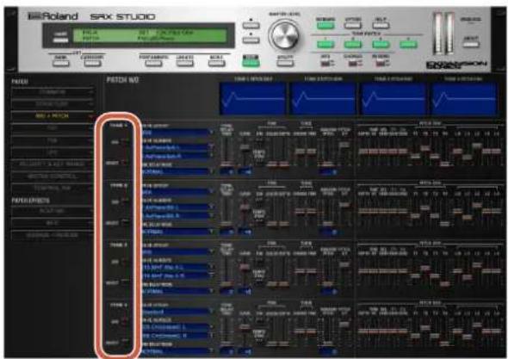Viewport: 508px width, 359px height.
Task: Open the TVA section
Action: (53, 140)
